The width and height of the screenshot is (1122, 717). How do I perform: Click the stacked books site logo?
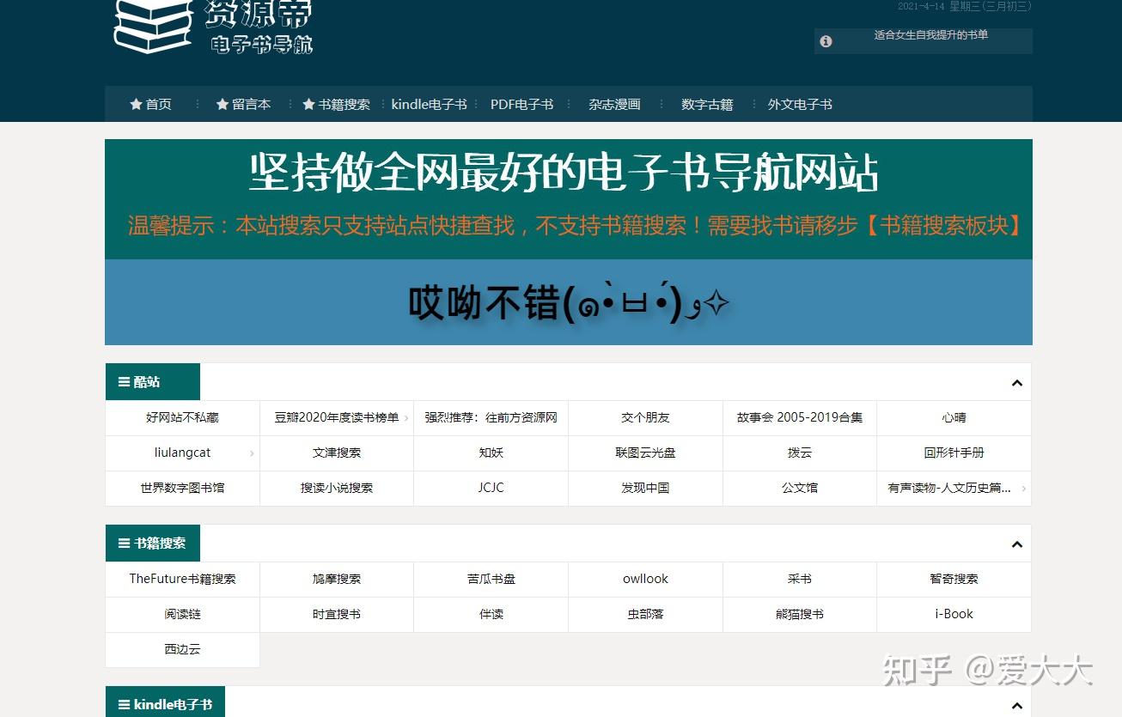coord(153,26)
